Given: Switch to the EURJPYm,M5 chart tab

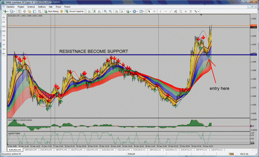Looking at the screenshot, I should 46,150.
